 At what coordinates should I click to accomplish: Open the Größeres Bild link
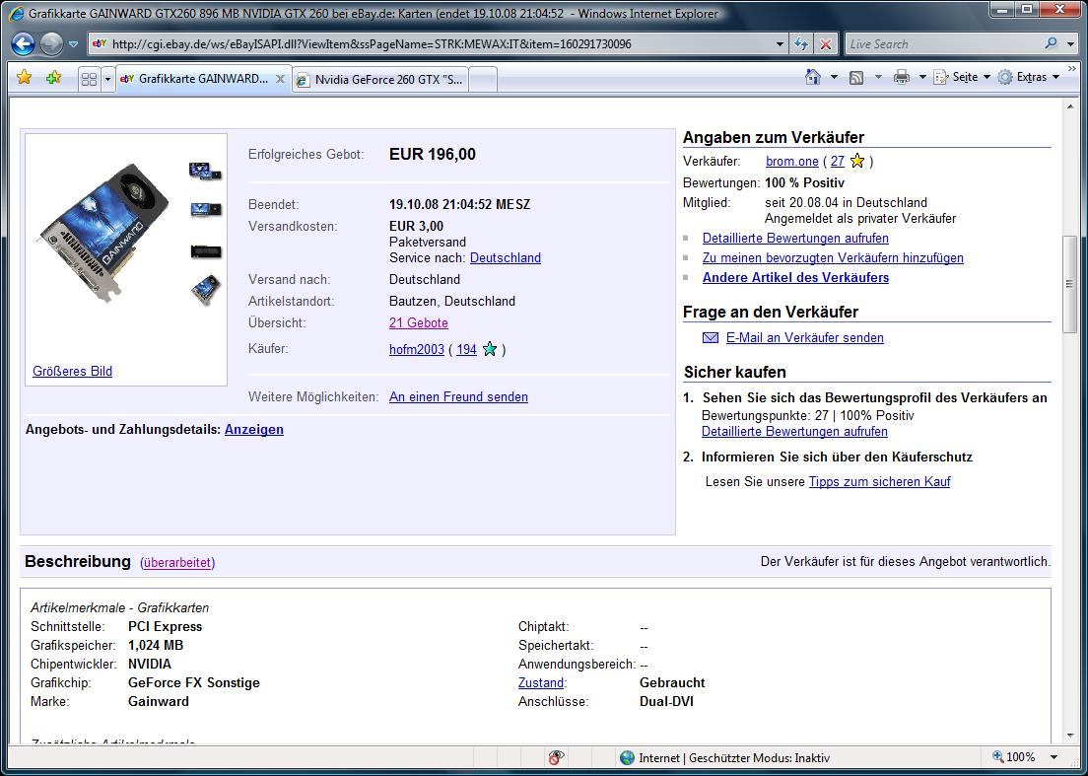point(72,371)
